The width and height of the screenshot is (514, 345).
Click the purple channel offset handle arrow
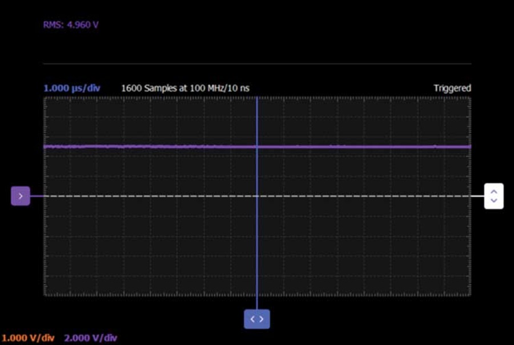pyautogui.click(x=21, y=196)
